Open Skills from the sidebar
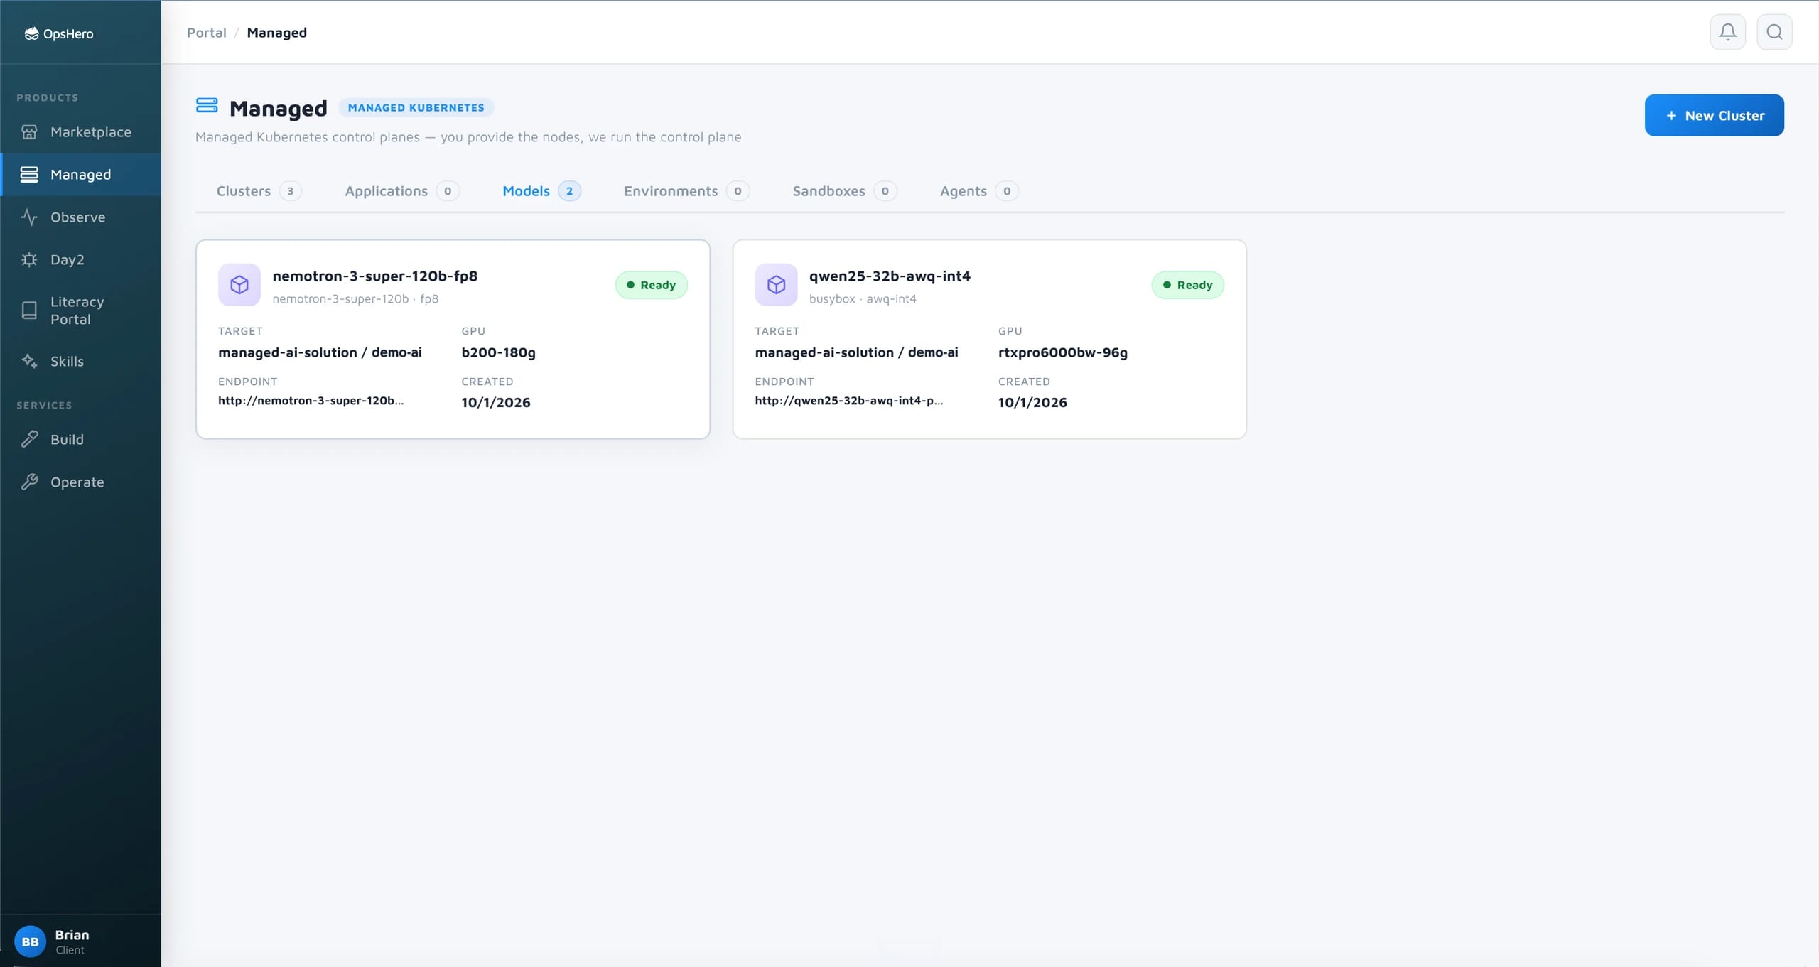This screenshot has height=967, width=1819. coord(80,361)
